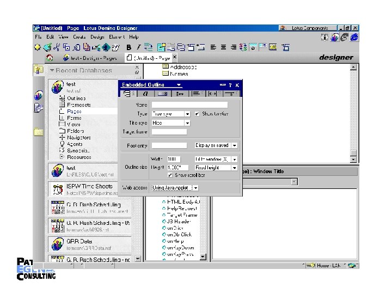Click the help question mark in properties box
The width and height of the screenshot is (392, 294).
(230, 85)
